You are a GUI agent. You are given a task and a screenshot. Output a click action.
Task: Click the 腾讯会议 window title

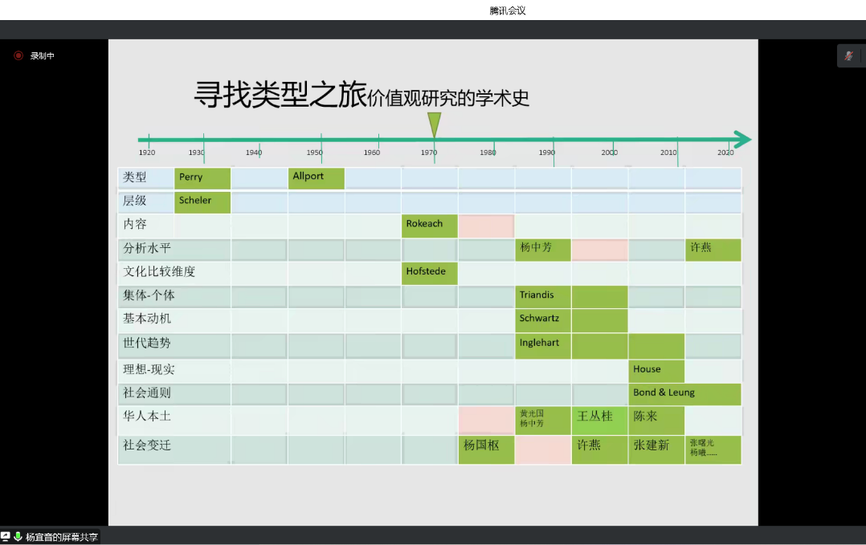[508, 10]
